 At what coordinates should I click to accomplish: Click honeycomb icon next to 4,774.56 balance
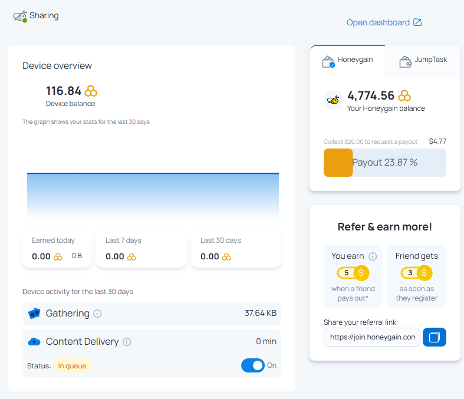click(x=404, y=95)
